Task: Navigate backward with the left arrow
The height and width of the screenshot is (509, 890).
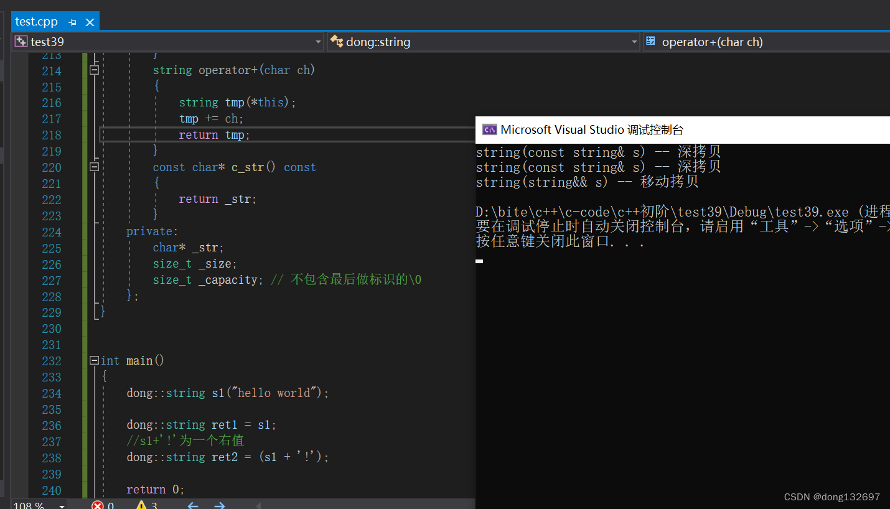Action: click(193, 505)
